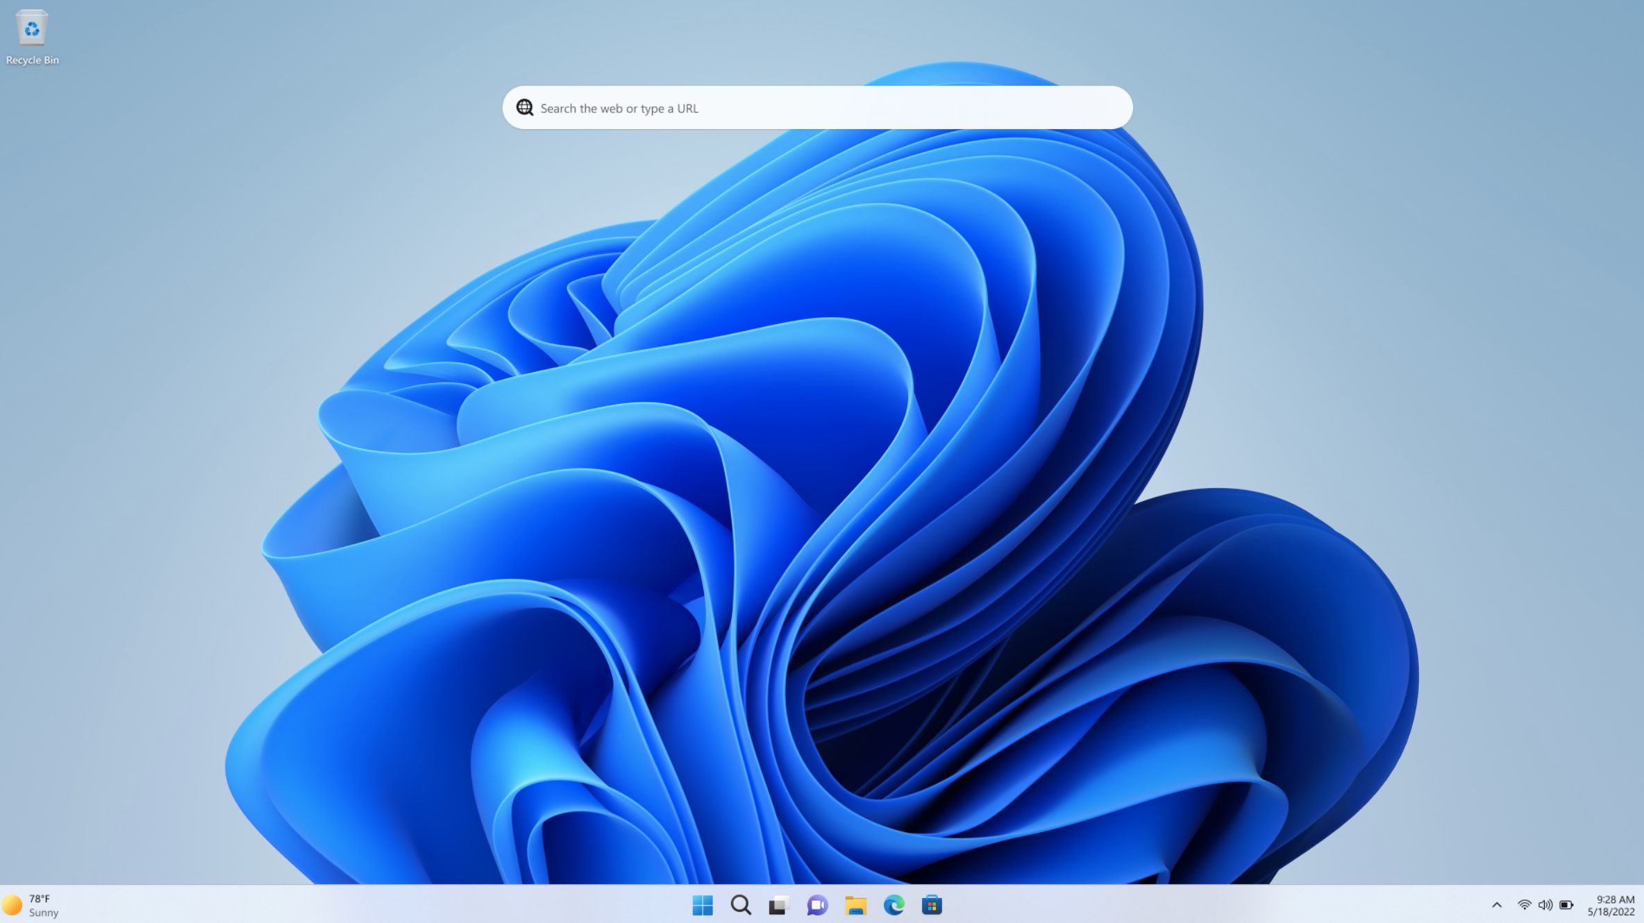
Task: Open Teams chat taskbar icon
Action: pos(817,905)
